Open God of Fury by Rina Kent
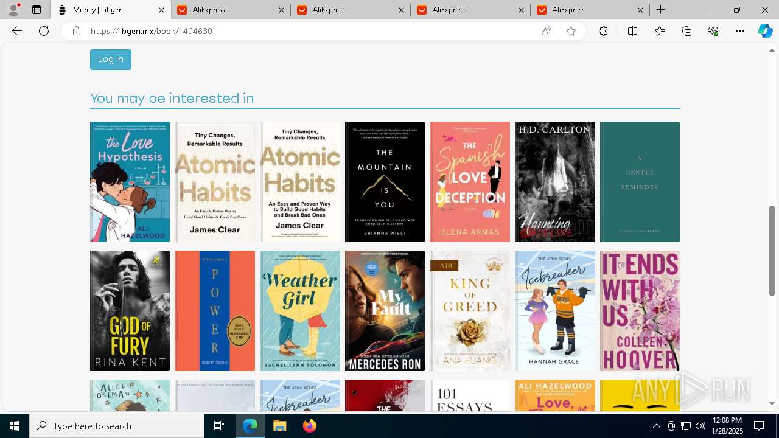779x438 pixels. tap(130, 311)
